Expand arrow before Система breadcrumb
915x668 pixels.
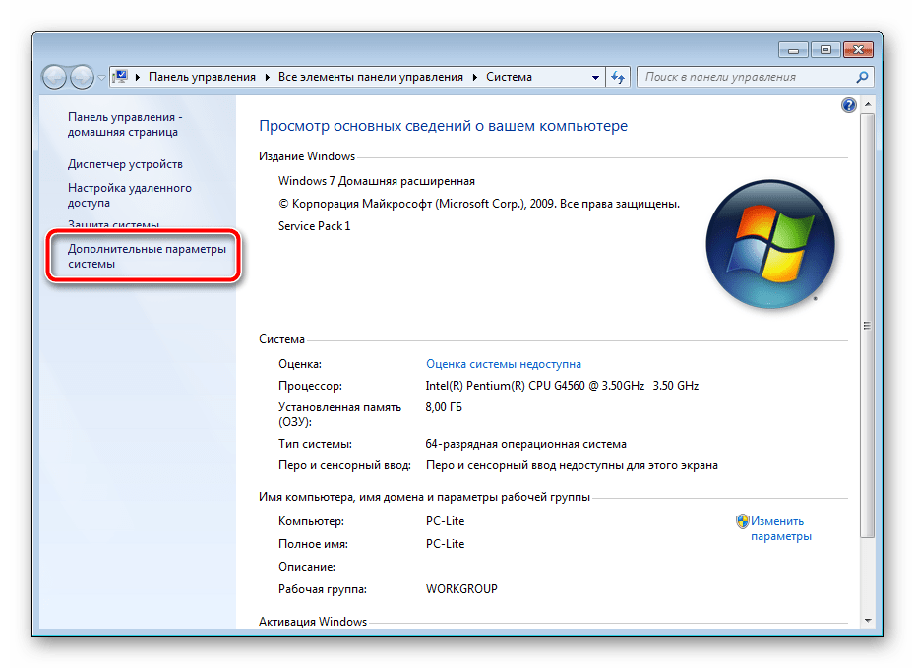475,77
